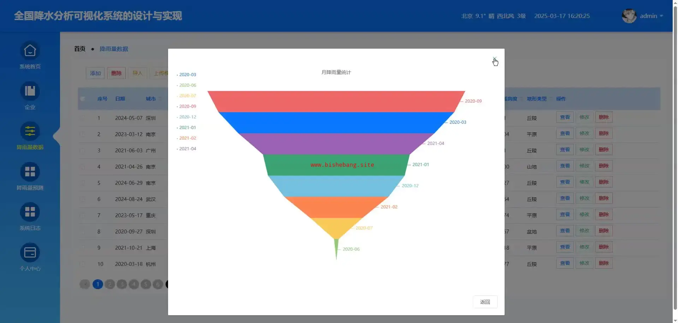Click the admin avatar picture

629,16
